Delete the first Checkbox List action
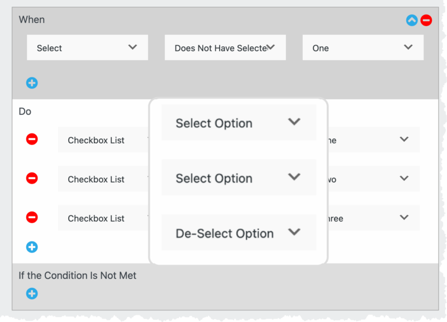 click(32, 140)
